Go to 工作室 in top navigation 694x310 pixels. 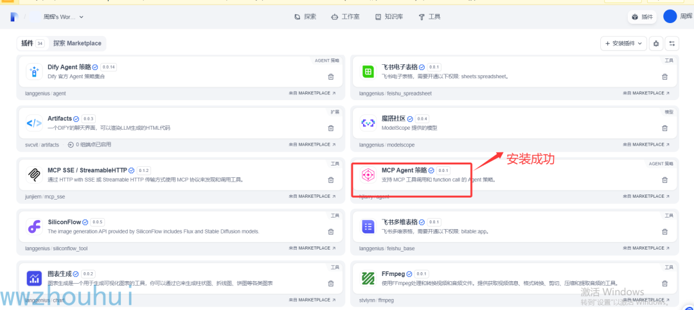[345, 17]
